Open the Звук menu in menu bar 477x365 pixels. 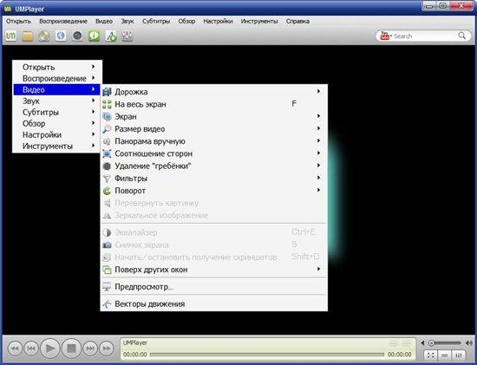127,22
